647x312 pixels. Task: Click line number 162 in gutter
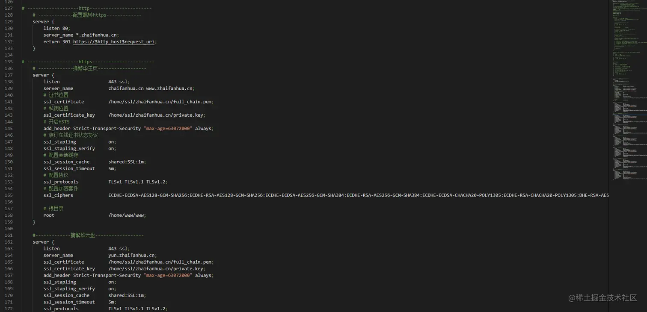tap(9, 242)
